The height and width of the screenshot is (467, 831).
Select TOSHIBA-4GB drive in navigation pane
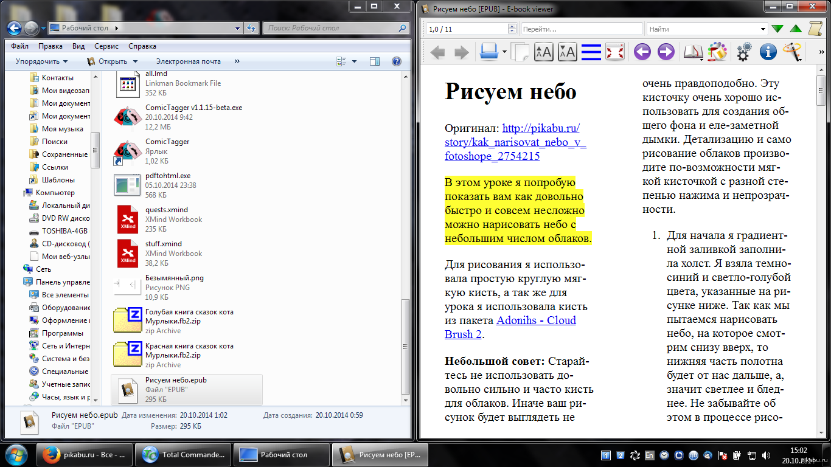coord(64,231)
